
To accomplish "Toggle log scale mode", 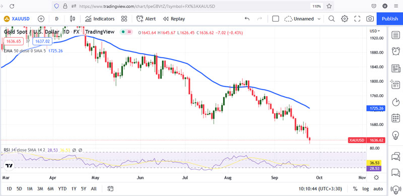I will pyautogui.click(x=366, y=189).
